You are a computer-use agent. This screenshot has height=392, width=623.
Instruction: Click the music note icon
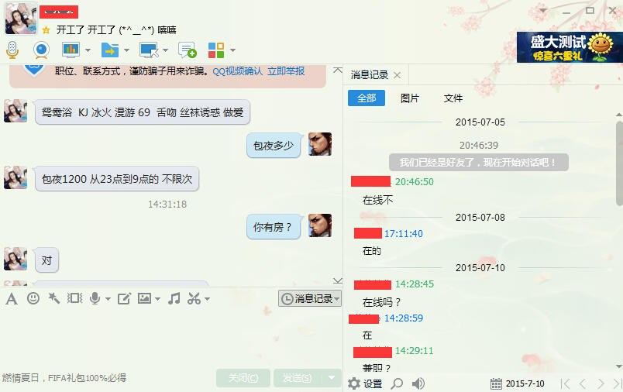(x=174, y=298)
